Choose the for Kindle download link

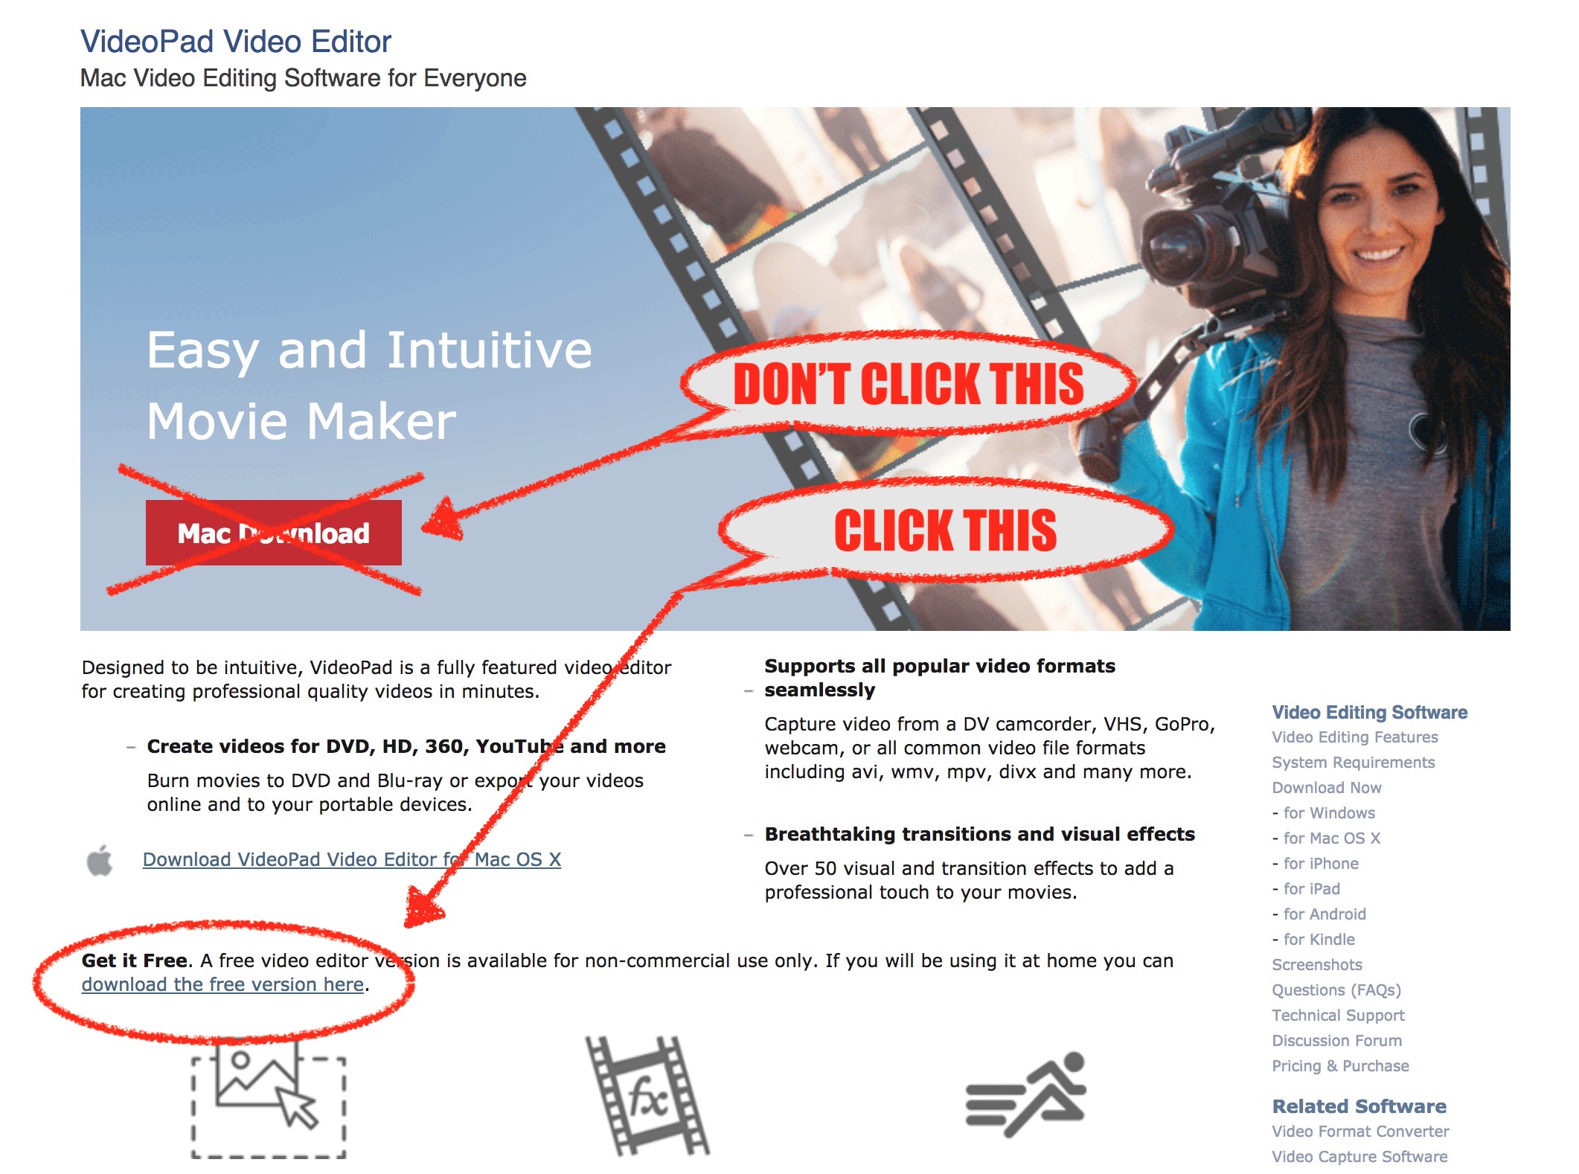(1319, 939)
